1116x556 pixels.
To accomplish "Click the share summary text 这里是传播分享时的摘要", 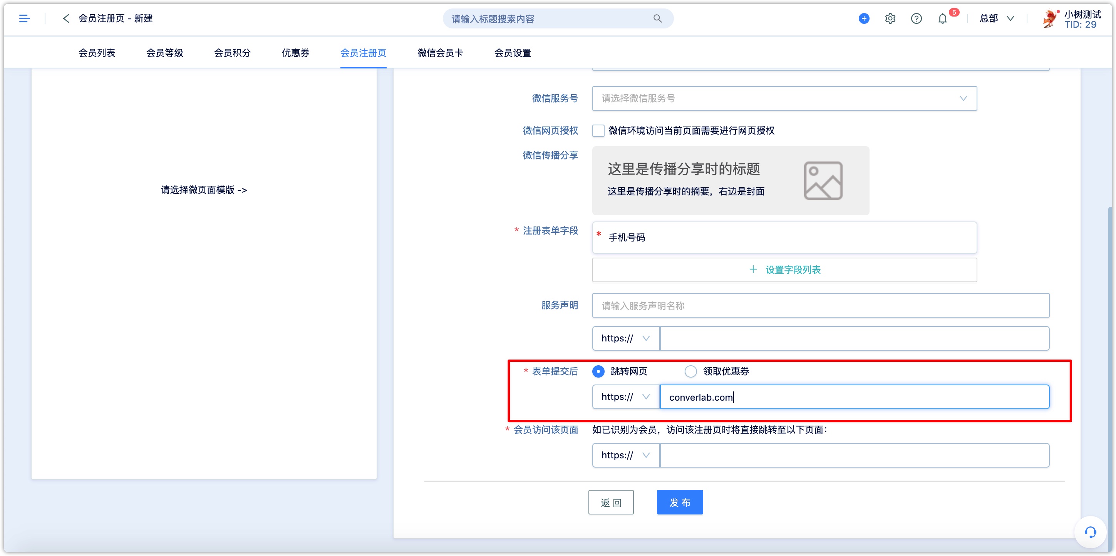I will 686,191.
